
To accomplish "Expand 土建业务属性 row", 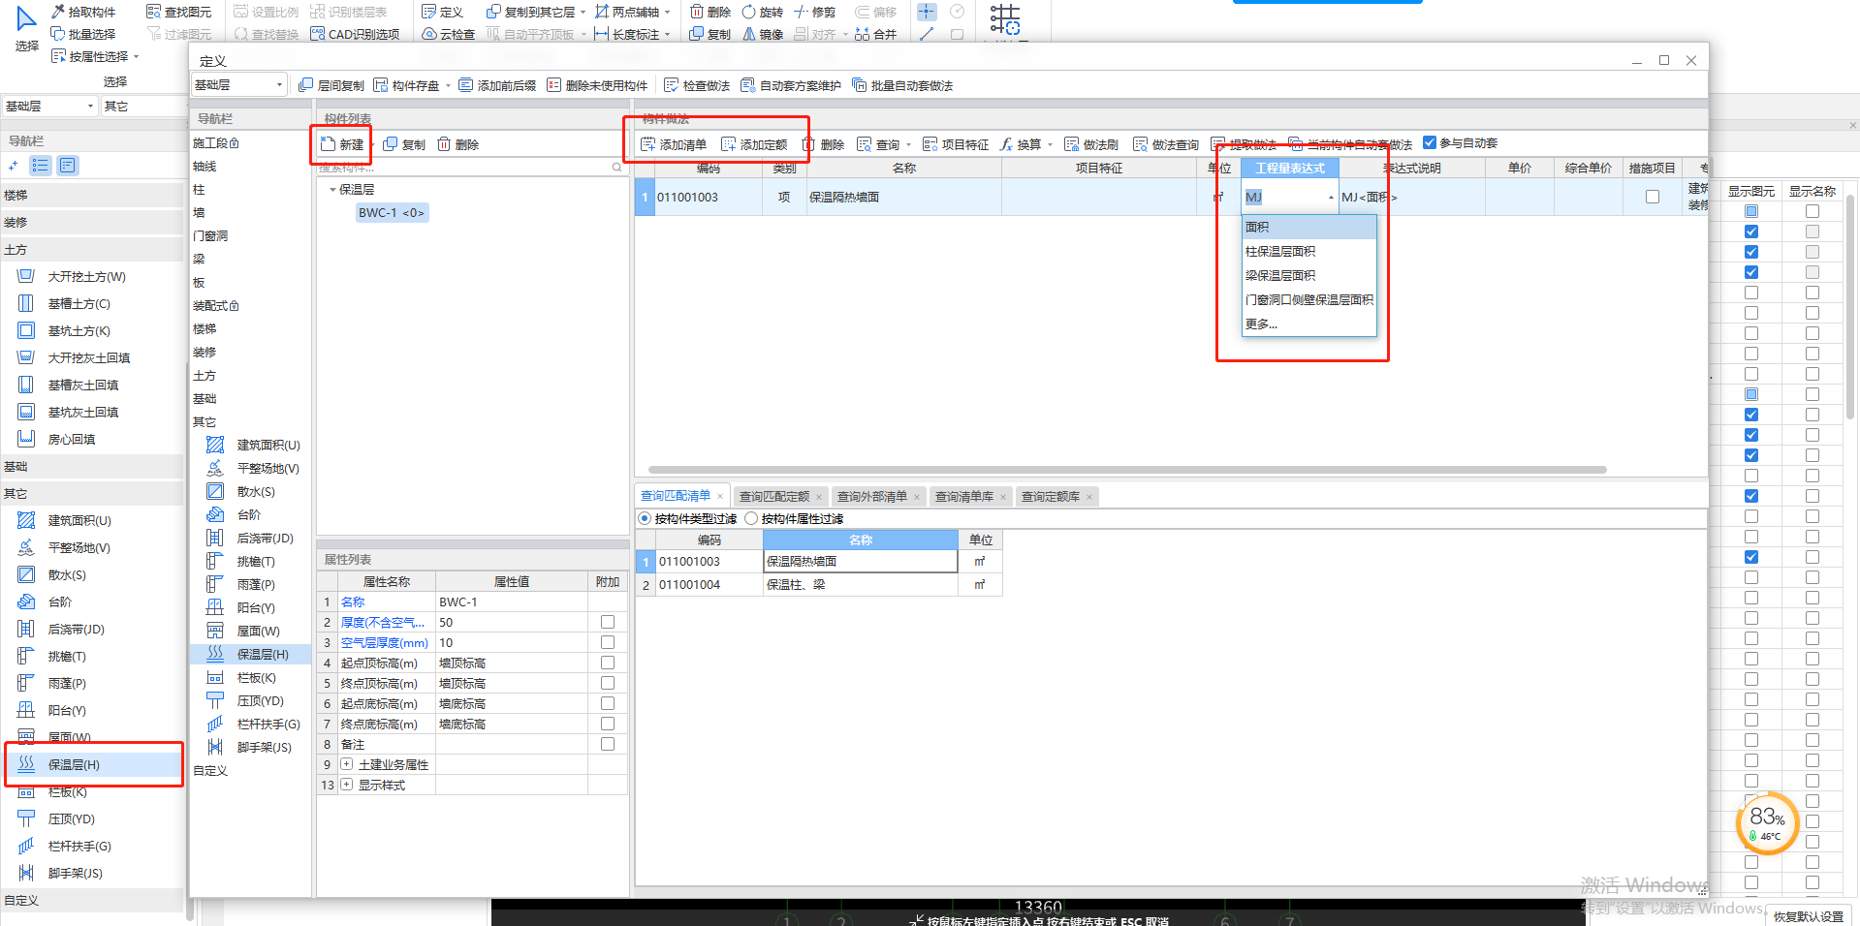I will [x=346, y=764].
